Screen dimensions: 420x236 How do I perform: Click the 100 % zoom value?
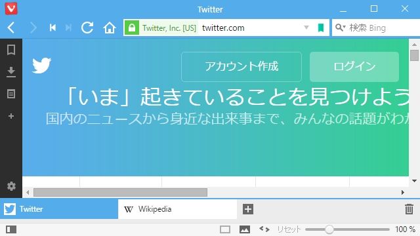point(406,229)
